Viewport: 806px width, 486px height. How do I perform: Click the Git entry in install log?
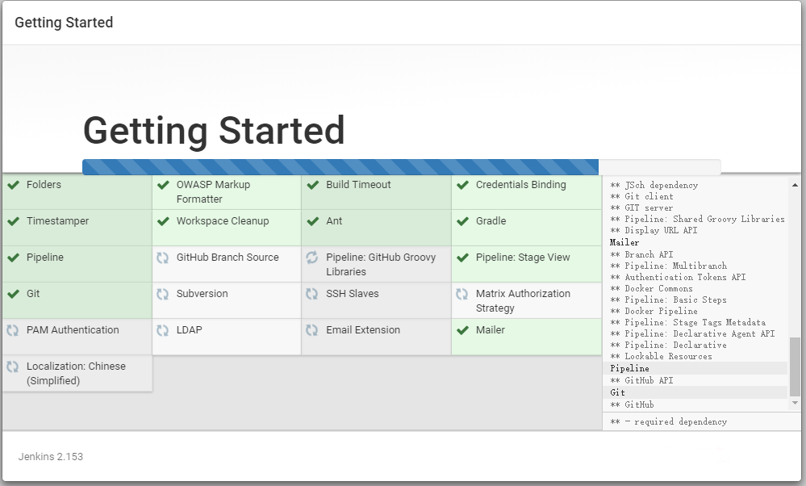click(x=618, y=392)
